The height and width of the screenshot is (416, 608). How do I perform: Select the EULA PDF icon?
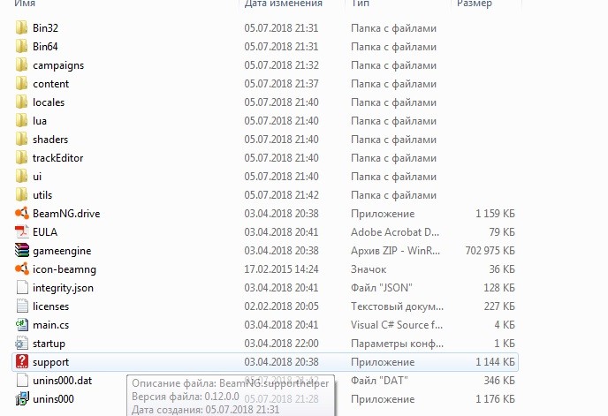pos(22,232)
